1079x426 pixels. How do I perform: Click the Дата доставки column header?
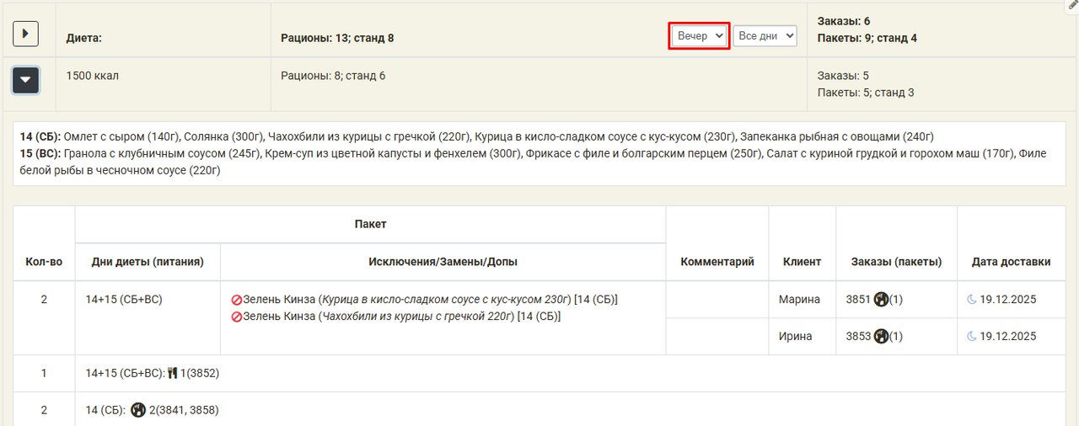tap(1011, 262)
